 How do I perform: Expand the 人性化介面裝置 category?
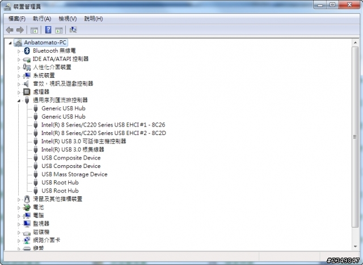(x=19, y=68)
